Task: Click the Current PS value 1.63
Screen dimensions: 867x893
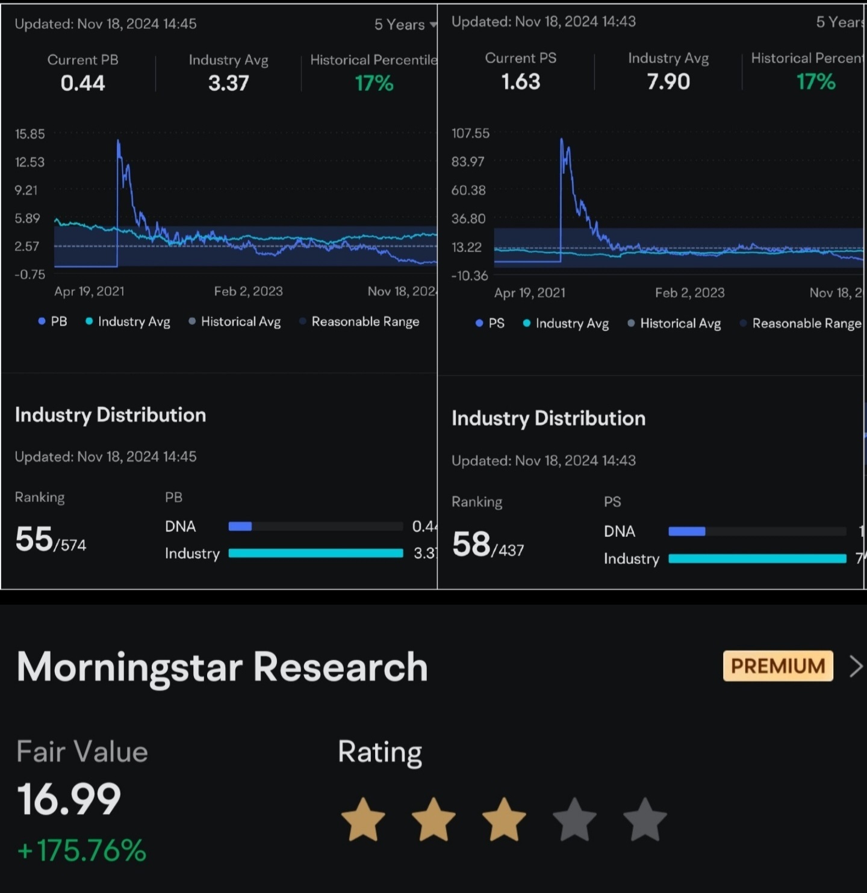Action: 521,81
